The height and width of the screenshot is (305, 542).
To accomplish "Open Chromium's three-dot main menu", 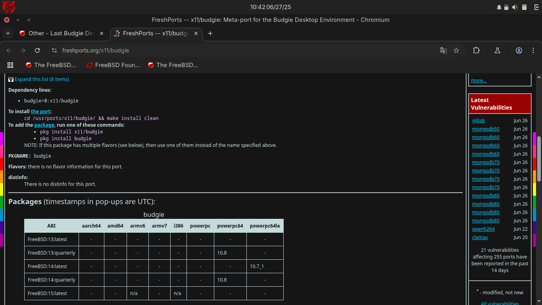I will click(533, 50).
